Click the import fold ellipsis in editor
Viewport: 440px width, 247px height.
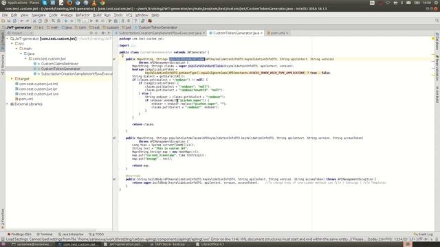(x=133, y=45)
